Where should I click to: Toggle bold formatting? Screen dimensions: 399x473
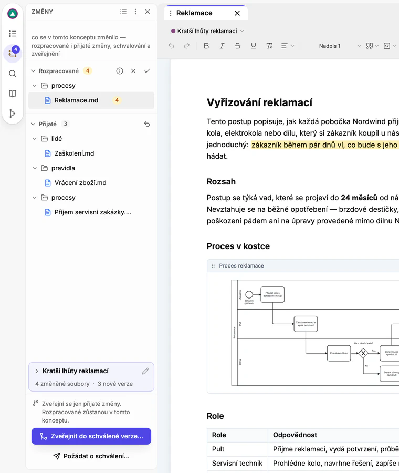206,46
